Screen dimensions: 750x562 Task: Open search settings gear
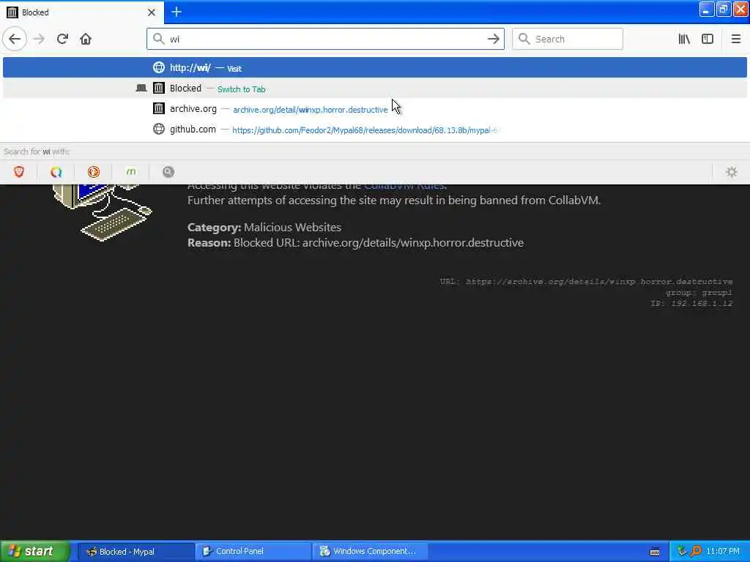[x=732, y=171]
